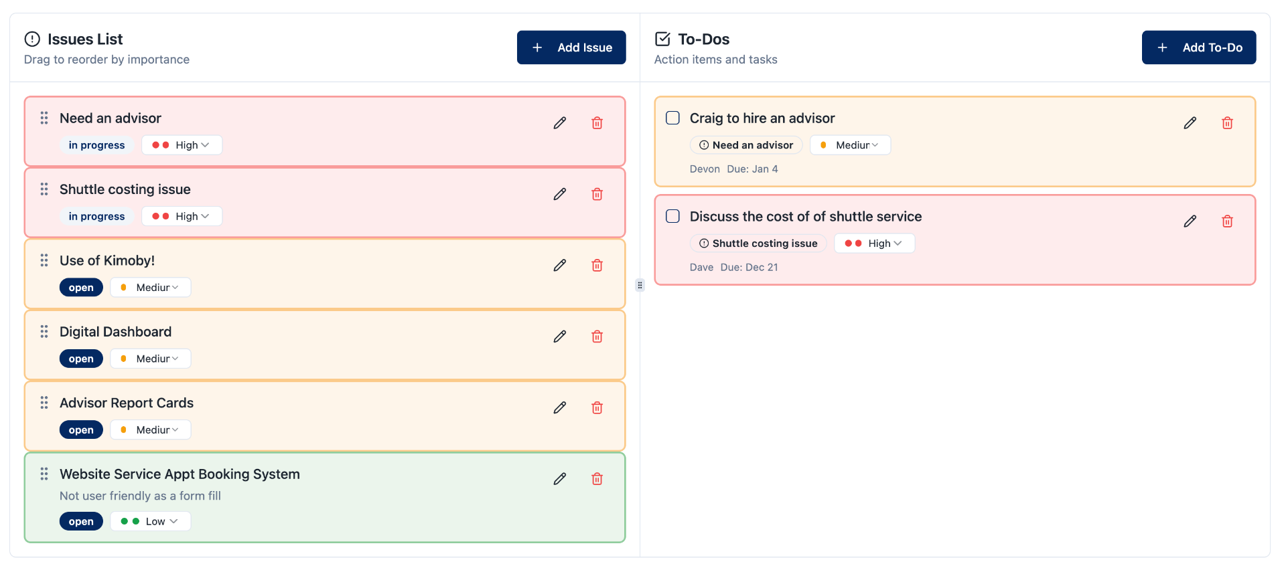Grab the drag handle of Need an advisor
1286x572 pixels.
[x=44, y=118]
